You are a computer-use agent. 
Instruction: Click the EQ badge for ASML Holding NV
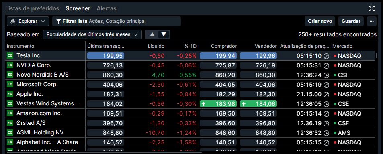(x=10, y=133)
